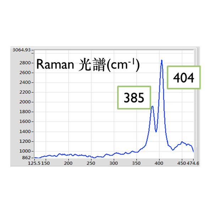
Task: Click the 300 x-axis tick label
Action: (114, 163)
